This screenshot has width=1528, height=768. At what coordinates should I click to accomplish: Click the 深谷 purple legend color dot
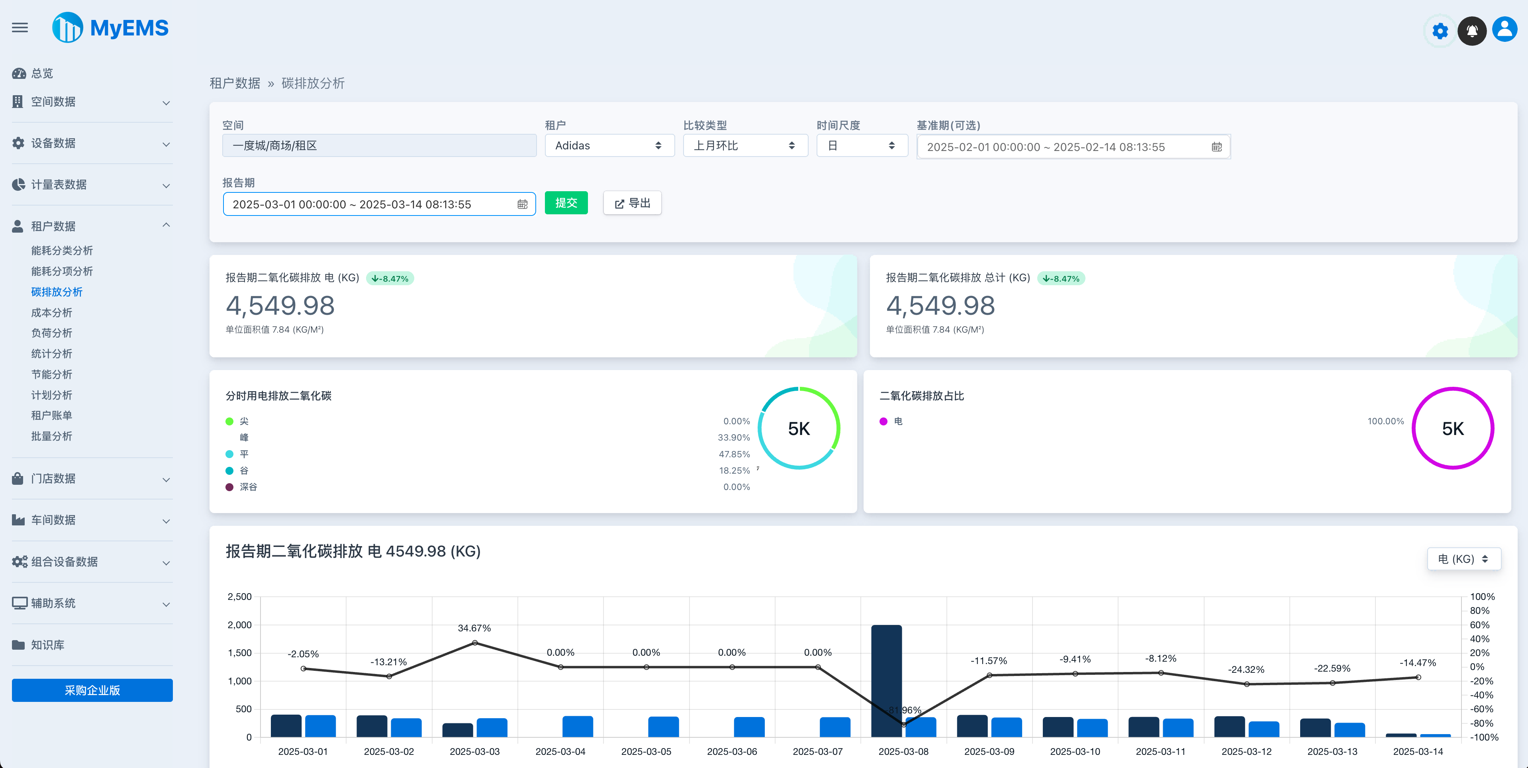tap(229, 487)
